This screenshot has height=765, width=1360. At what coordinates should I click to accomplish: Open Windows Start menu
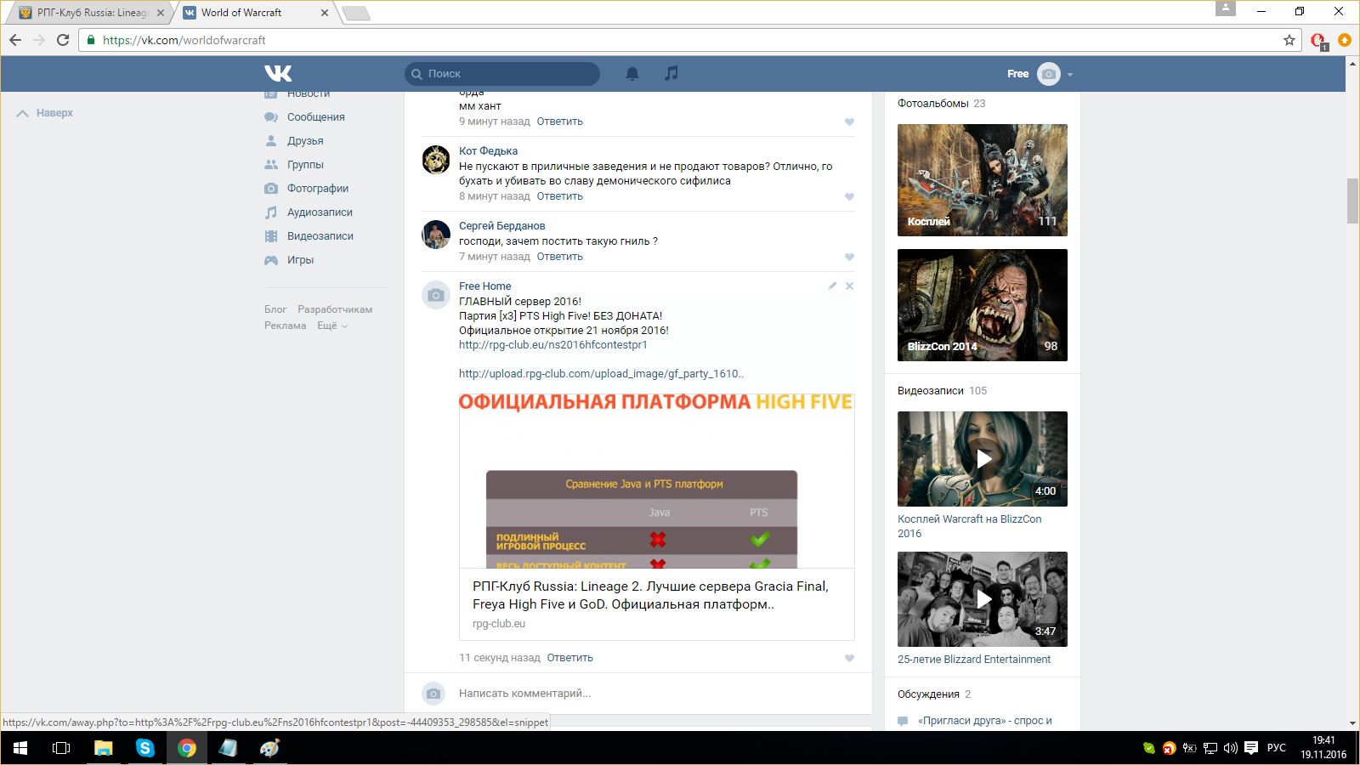(x=20, y=748)
